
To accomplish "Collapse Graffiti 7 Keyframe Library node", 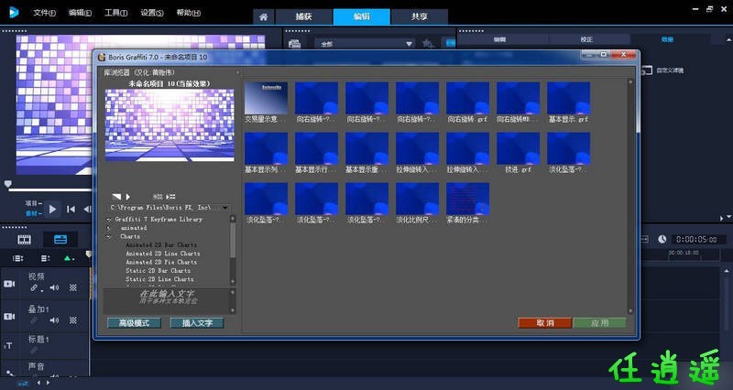I will [109, 219].
